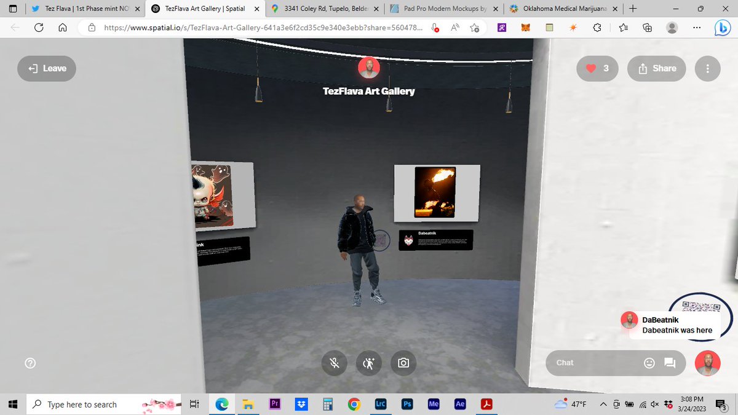The image size is (738, 415).
Task: Open the tab actions menu icon
Action: [x=13, y=9]
